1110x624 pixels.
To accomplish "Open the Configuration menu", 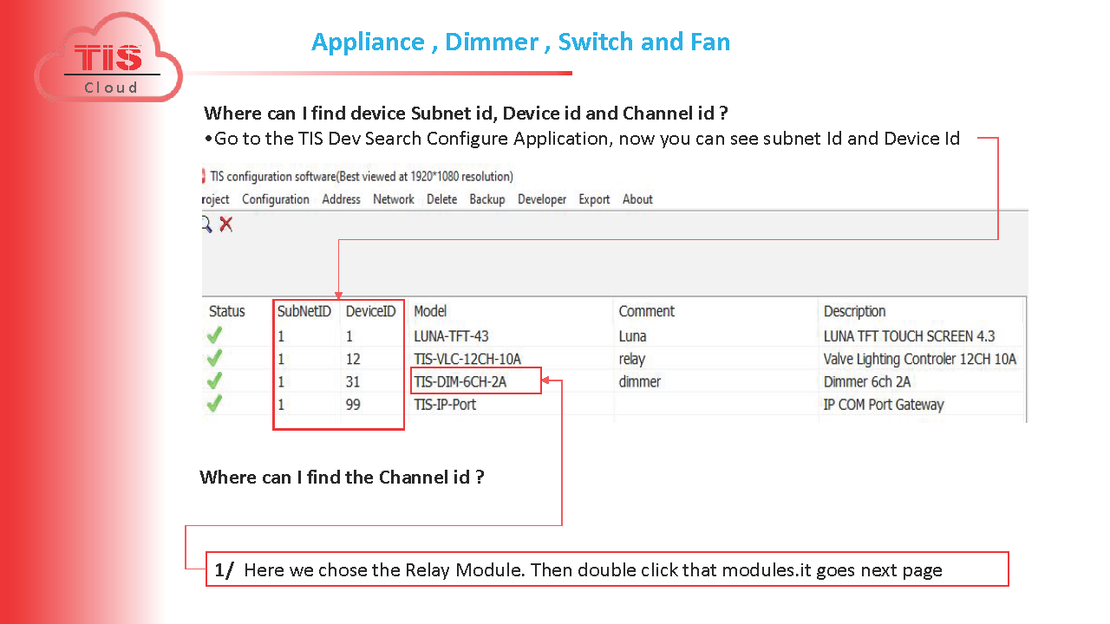I will 276,199.
